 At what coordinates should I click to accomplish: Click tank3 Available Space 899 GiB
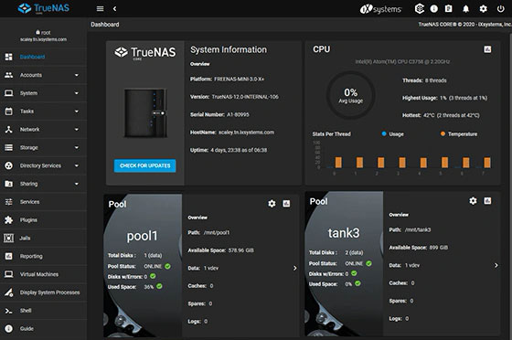point(419,248)
